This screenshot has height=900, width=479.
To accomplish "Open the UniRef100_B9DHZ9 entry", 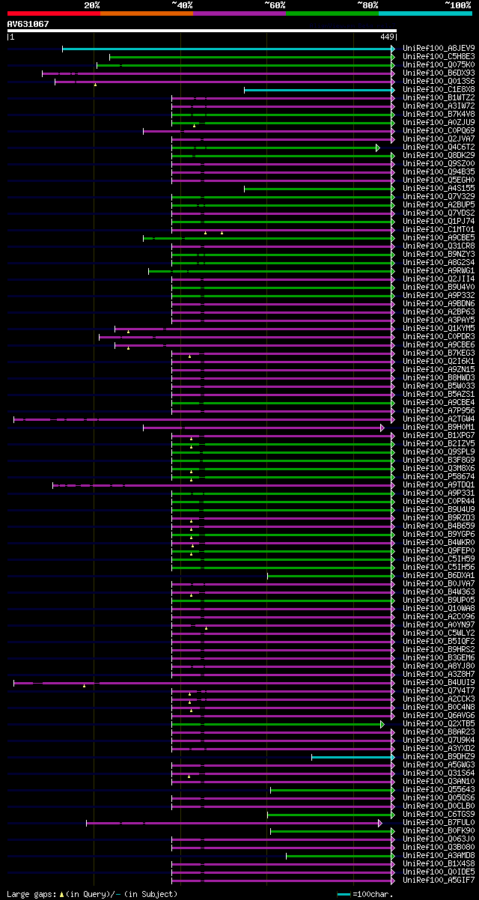I will tap(439, 757).
